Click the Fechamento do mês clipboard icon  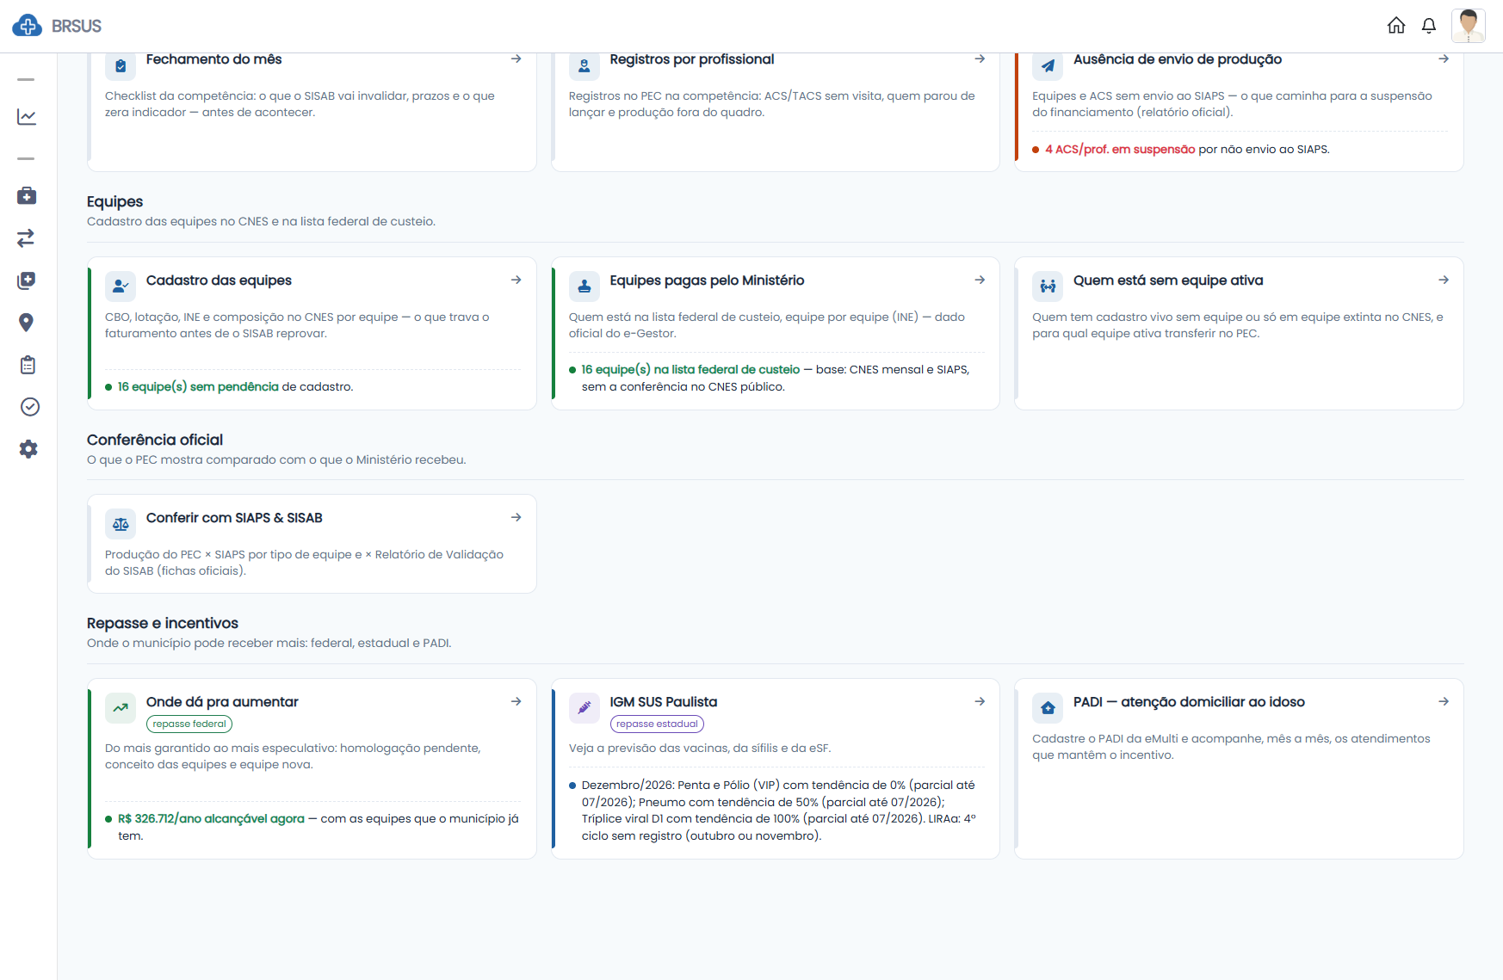click(x=121, y=65)
